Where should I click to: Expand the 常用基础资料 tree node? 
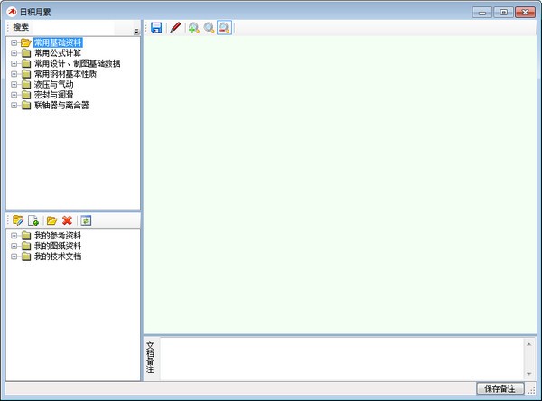click(x=14, y=42)
